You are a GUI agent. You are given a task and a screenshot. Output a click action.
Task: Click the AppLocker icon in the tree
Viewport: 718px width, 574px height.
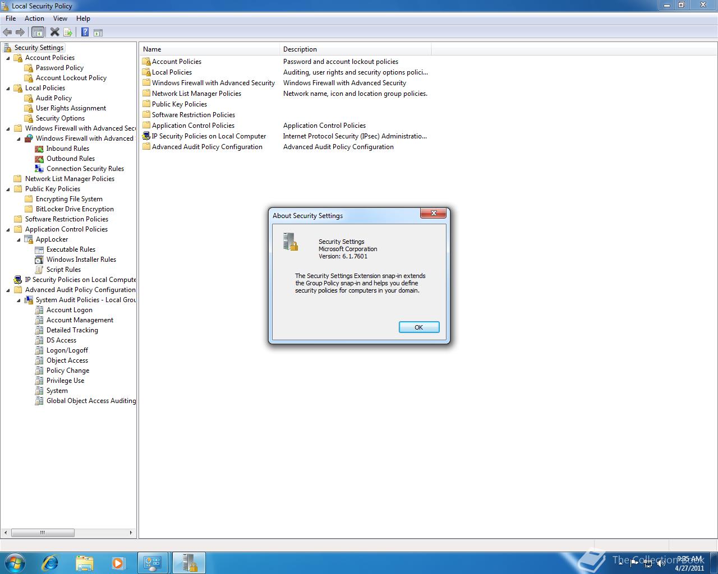tap(29, 239)
